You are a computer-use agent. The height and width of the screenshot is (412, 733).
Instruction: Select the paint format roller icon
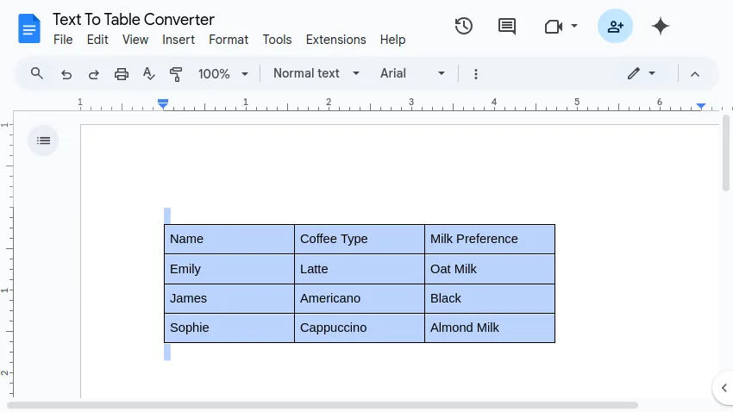pyautogui.click(x=176, y=74)
